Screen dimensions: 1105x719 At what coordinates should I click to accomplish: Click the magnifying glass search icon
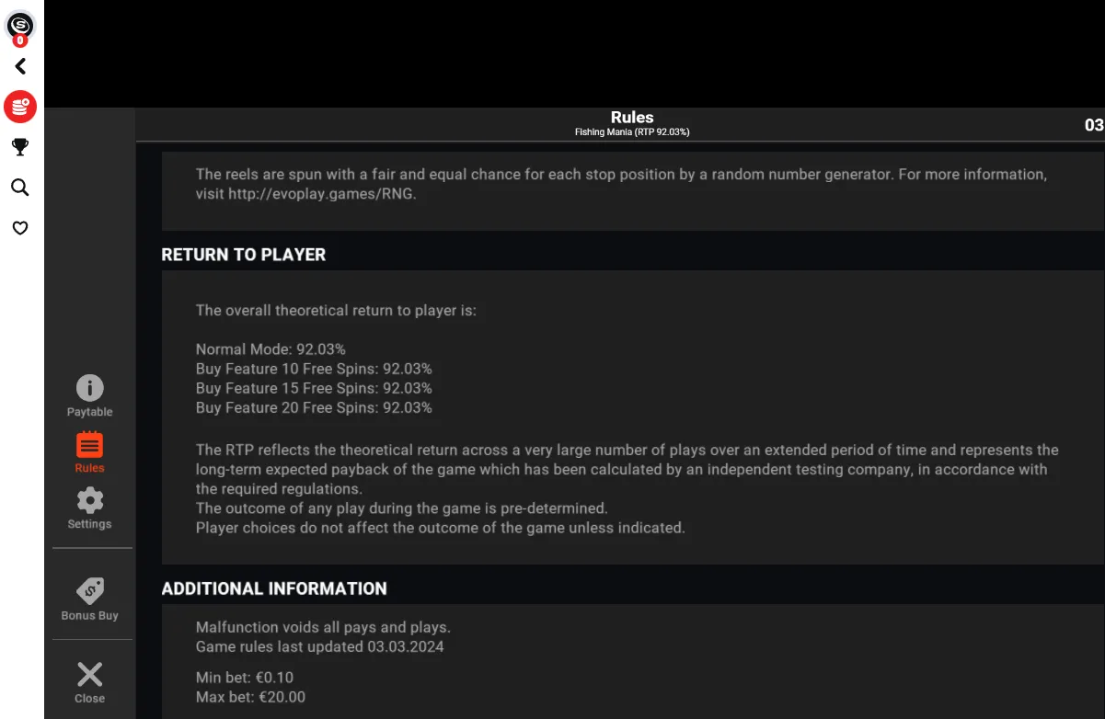click(20, 188)
